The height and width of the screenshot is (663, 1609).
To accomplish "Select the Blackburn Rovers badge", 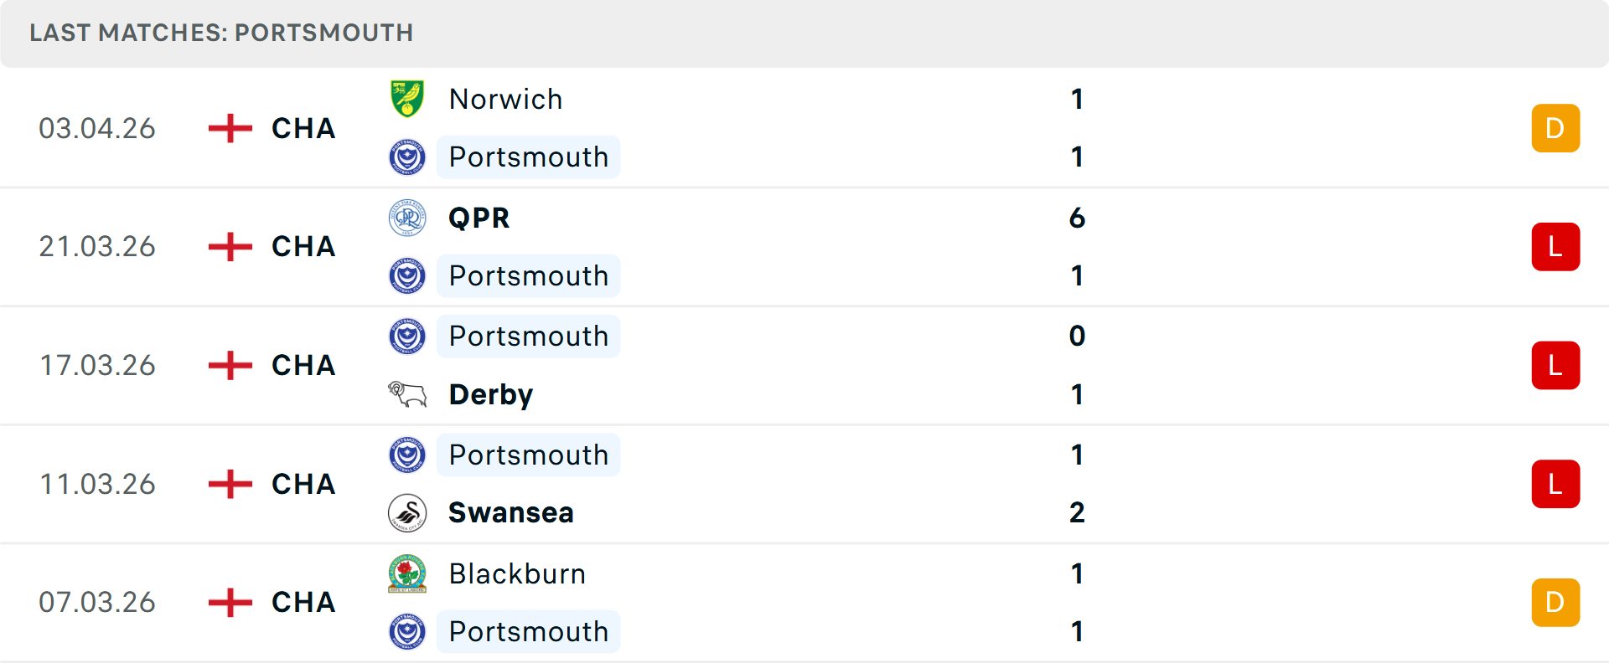I will (x=407, y=573).
